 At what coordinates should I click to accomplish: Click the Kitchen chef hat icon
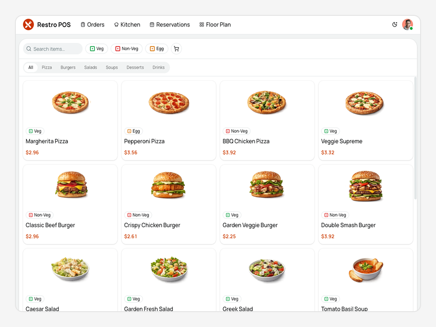[116, 25]
